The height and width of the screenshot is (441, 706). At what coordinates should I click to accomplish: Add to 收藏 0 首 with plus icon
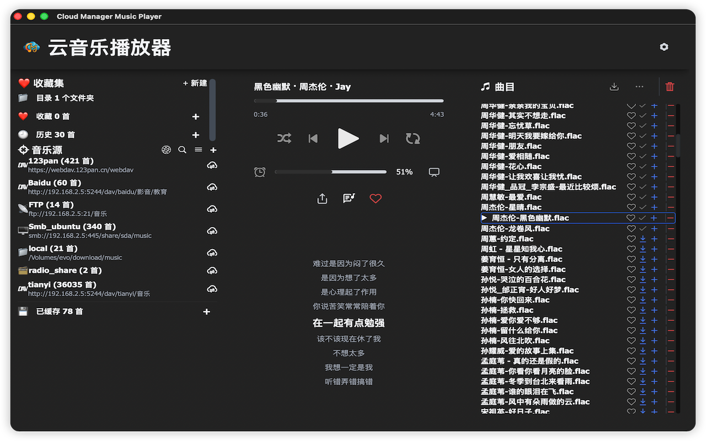(x=195, y=117)
